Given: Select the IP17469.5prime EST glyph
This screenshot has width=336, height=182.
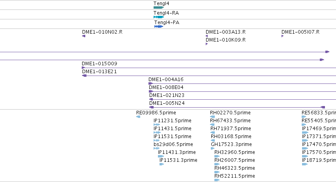Looking at the screenshot, I should (305, 133).
